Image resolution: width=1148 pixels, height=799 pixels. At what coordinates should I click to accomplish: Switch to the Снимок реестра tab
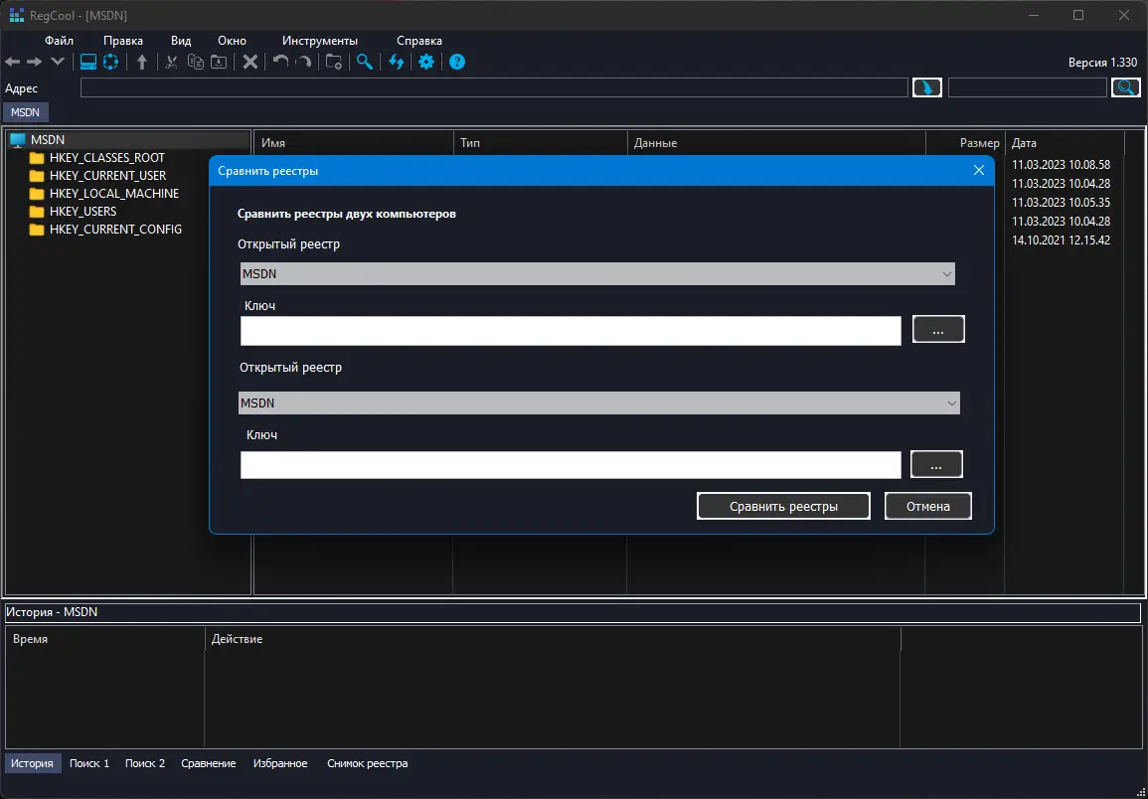[367, 763]
